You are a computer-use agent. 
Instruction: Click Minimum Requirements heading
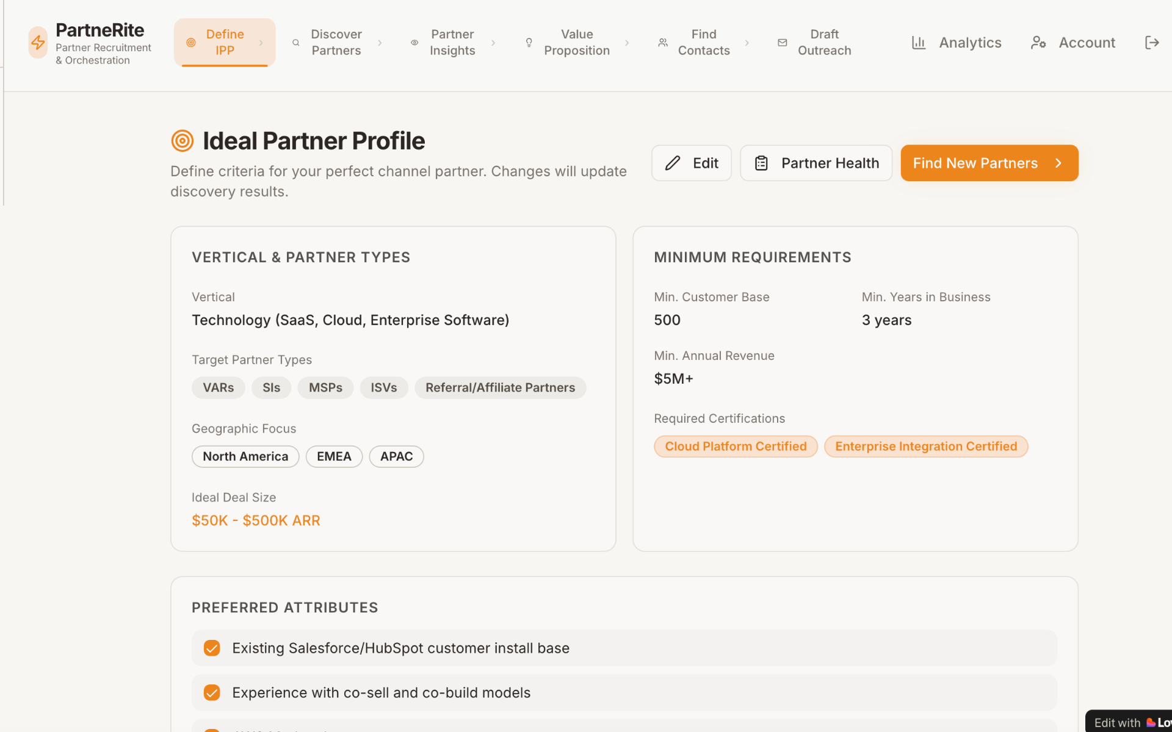tap(752, 257)
